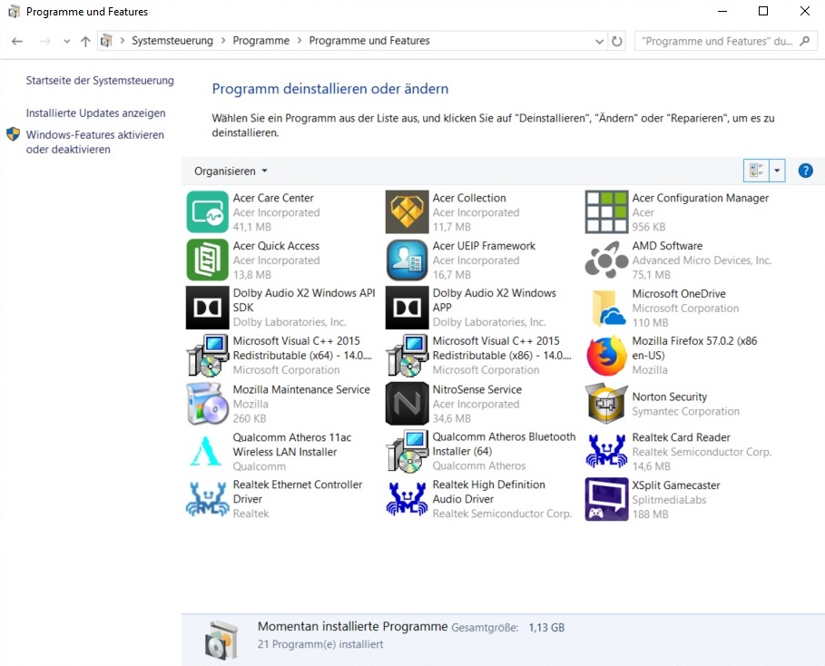Click the NitroSense Service icon
Screen dimensions: 825x666
(x=407, y=404)
